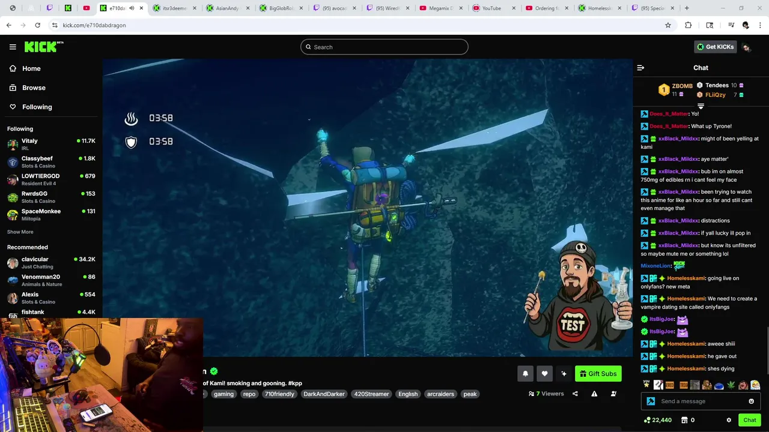The width and height of the screenshot is (769, 432).
Task: Open Chrome media controls icon
Action: pos(731,25)
